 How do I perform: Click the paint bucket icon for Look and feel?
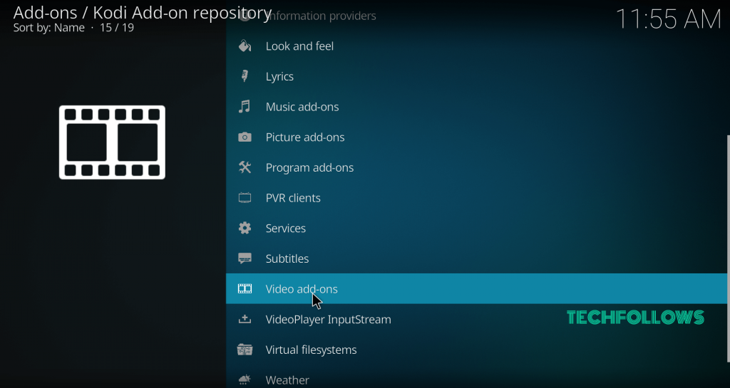(x=245, y=46)
